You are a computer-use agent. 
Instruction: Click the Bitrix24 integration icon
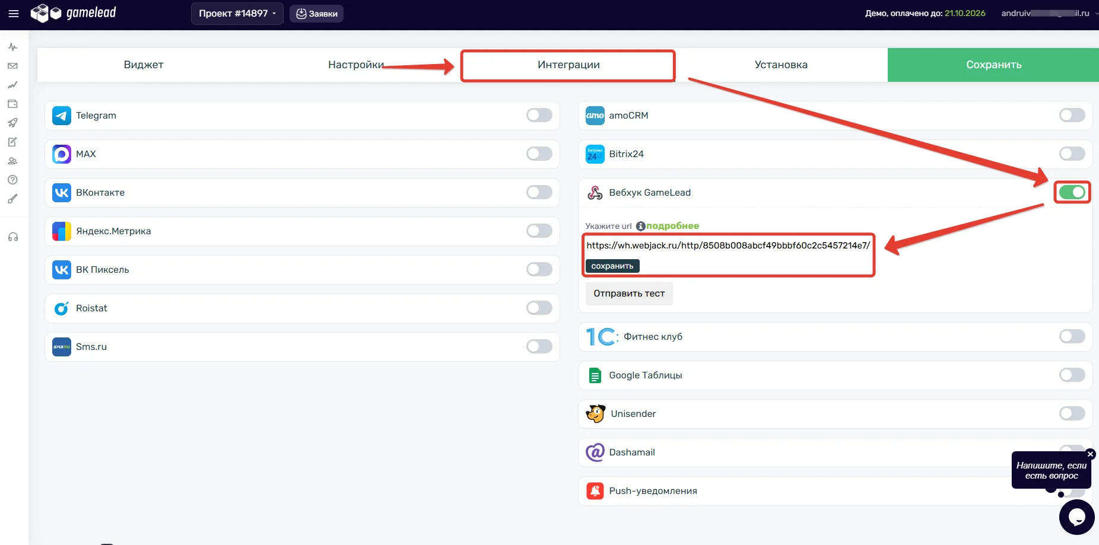click(595, 154)
